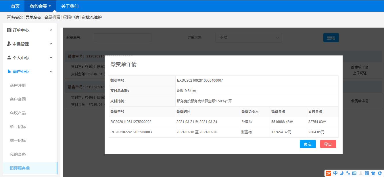The image size is (384, 177).
Task: Open IME settings gear icon
Action: (x=379, y=173)
